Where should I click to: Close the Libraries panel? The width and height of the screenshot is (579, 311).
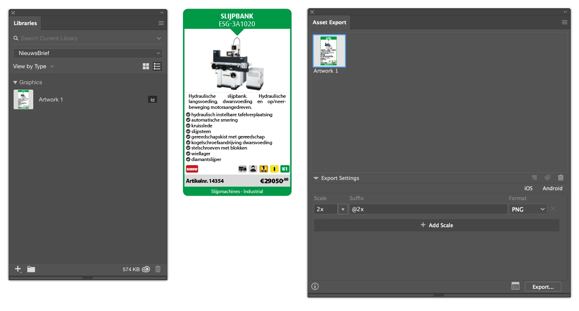13,13
